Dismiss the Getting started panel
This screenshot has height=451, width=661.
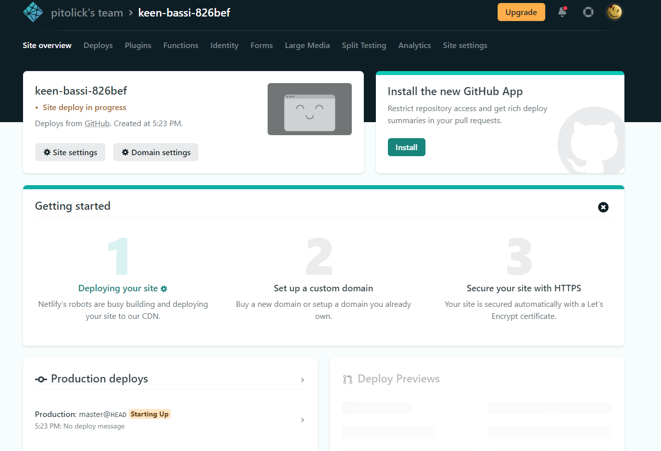[603, 207]
